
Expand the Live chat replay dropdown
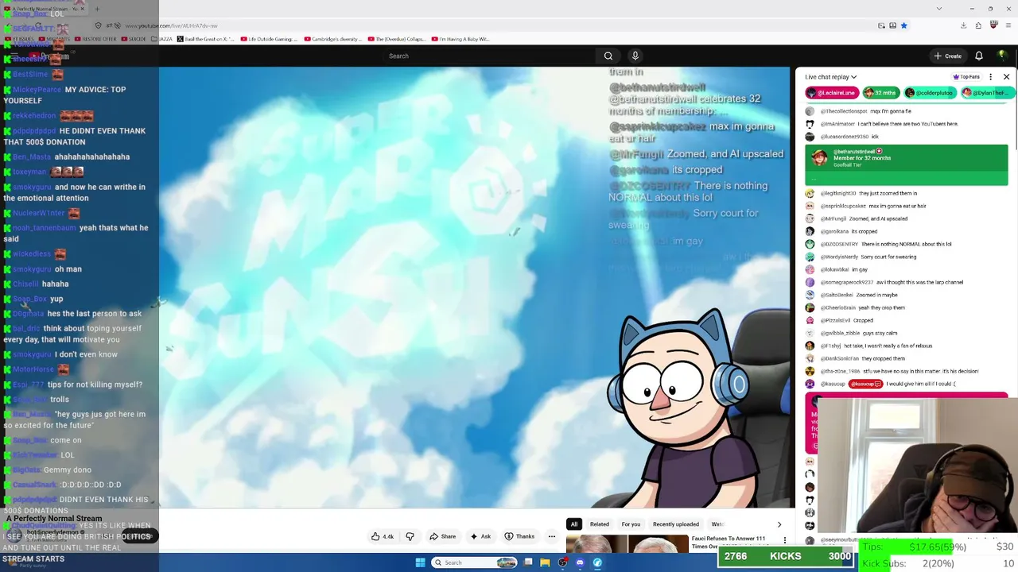[x=830, y=77]
